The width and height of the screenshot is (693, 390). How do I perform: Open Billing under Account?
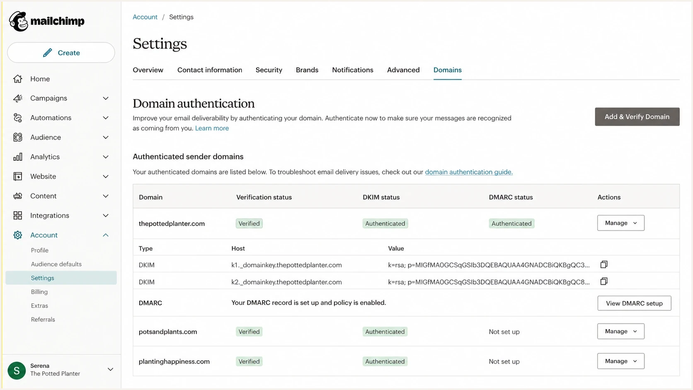[x=39, y=292]
